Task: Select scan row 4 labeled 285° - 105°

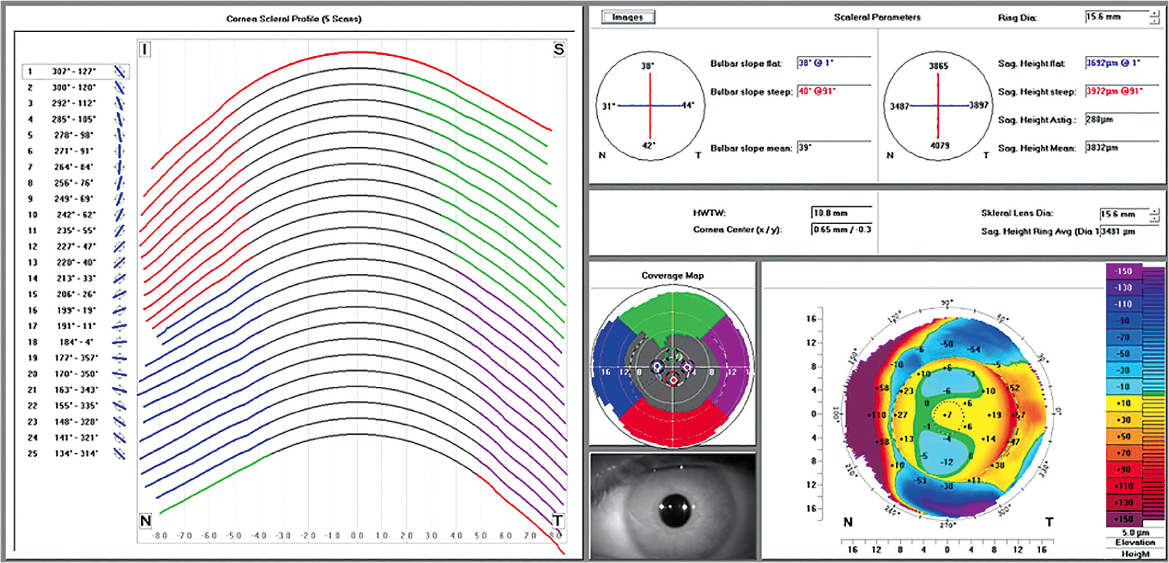Action: pyautogui.click(x=75, y=119)
